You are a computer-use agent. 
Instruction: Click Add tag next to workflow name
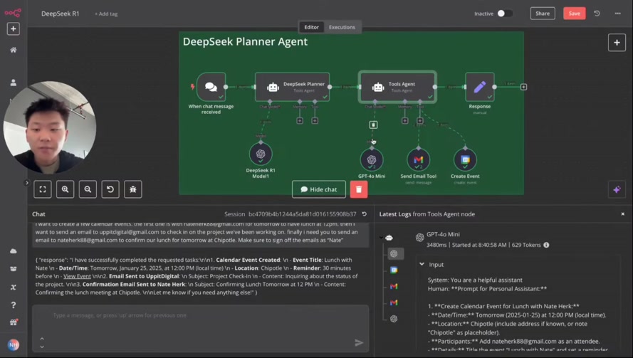coord(106,14)
